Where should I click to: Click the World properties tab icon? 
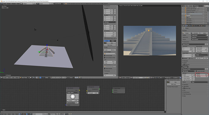coord(191,25)
